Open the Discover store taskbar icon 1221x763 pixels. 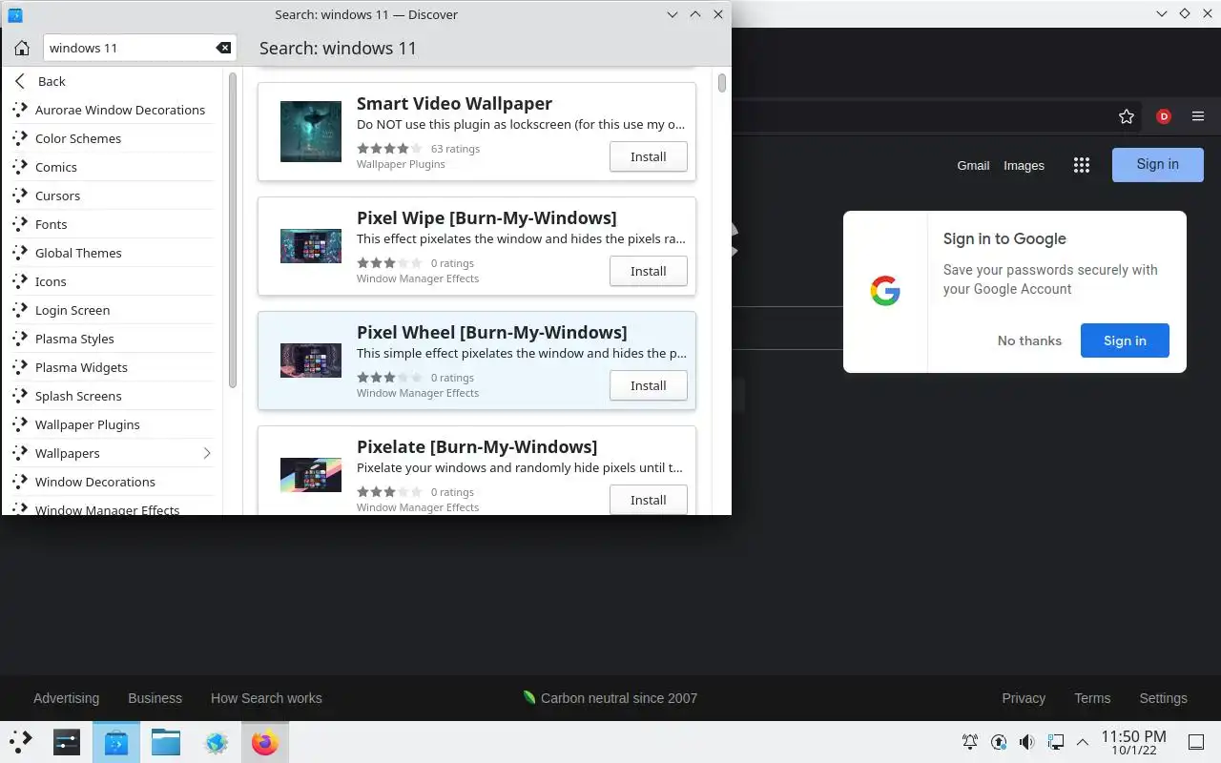tap(116, 742)
